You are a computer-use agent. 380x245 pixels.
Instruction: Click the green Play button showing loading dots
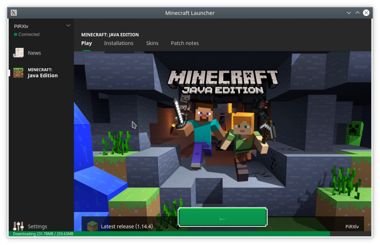223,217
